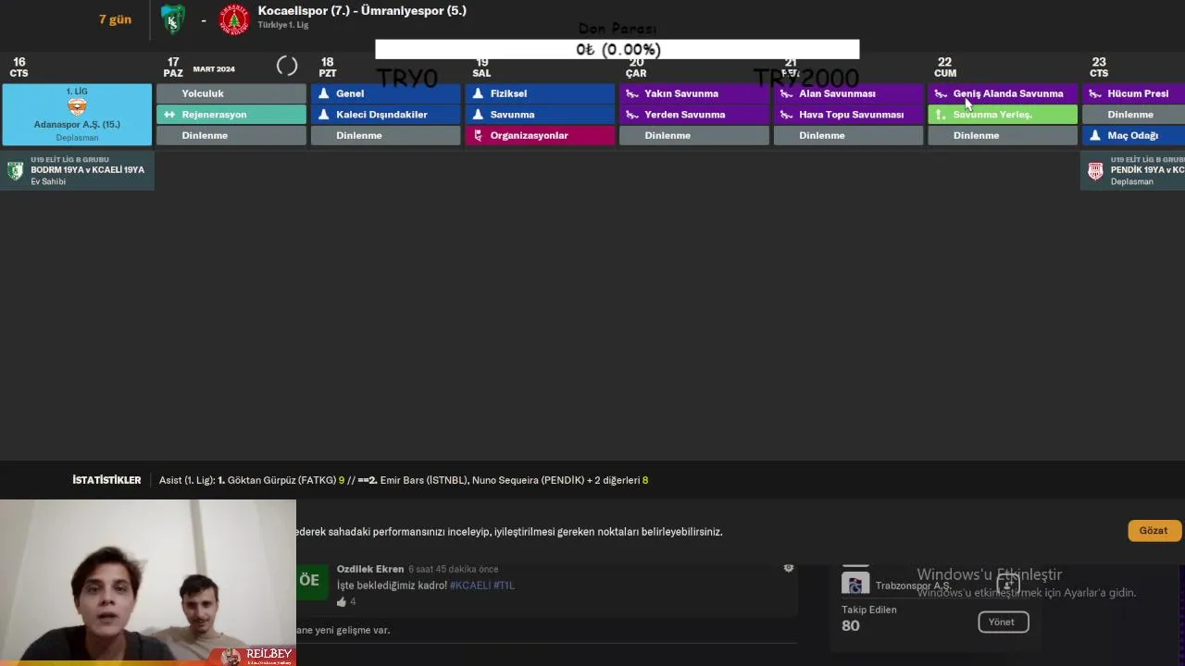Click the Kaleci Dışındakiler cone icon
The width and height of the screenshot is (1185, 666).
323,115
